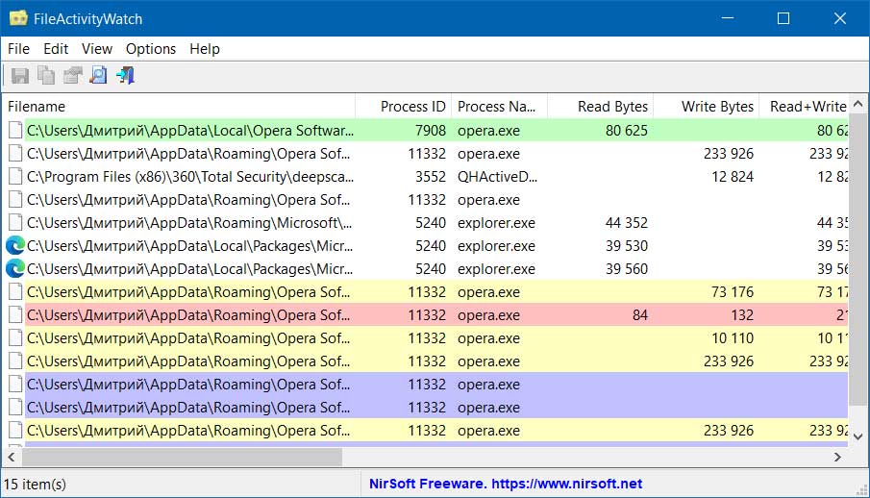The height and width of the screenshot is (498, 870).
Task: Click the Edge icon on the 39 530 row
Action: (15, 245)
